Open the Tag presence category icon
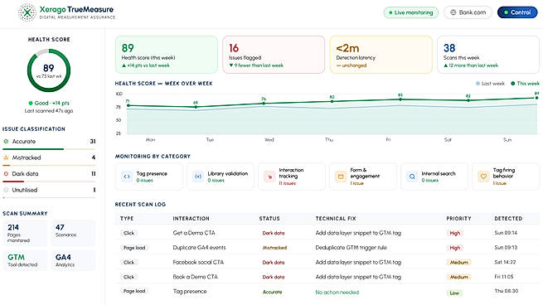Image resolution: width=543 pixels, height=305 pixels. tap(127, 177)
